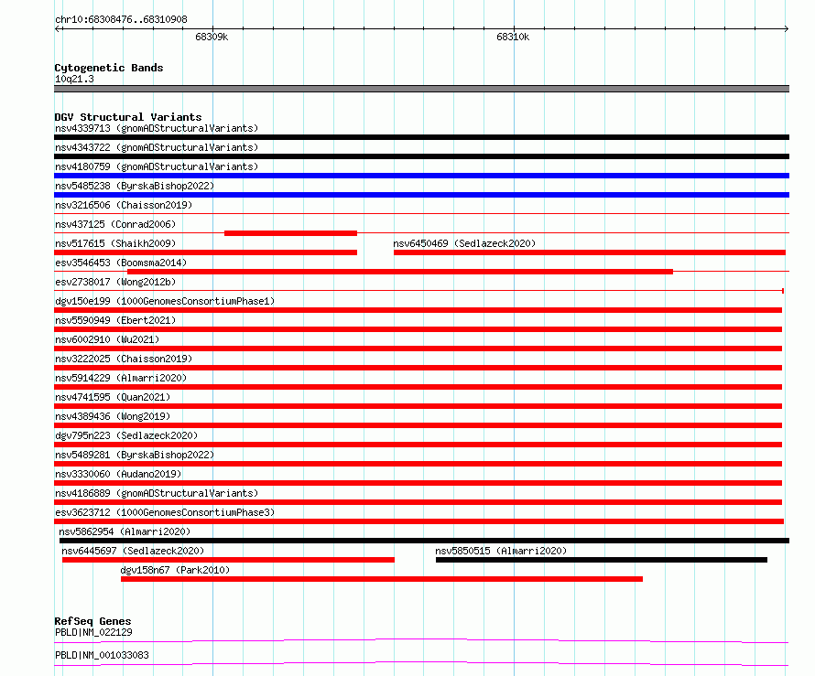Screen dimensions: 815x676
Task: Click the blue nsv4180759 variant bar
Action: click(421, 176)
